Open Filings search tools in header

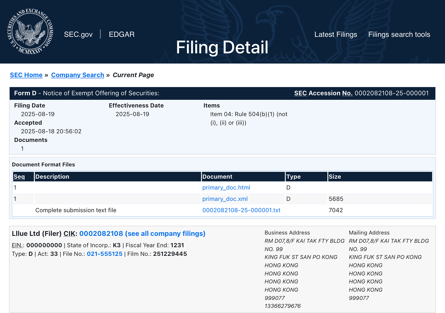pyautogui.click(x=399, y=34)
